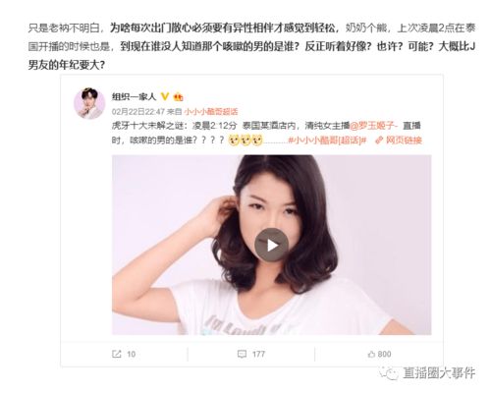Image resolution: width=491 pixels, height=394 pixels.
Task: Click the comment count 177
Action: (258, 354)
